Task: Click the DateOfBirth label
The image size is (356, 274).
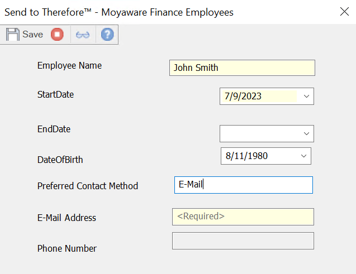Action: [60, 160]
